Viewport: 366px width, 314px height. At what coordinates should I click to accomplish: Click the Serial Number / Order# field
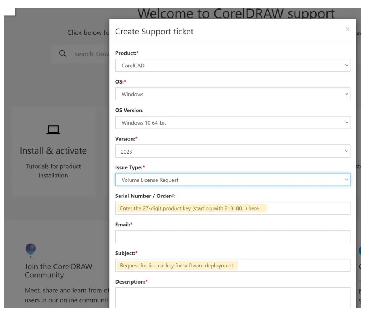[x=232, y=208]
